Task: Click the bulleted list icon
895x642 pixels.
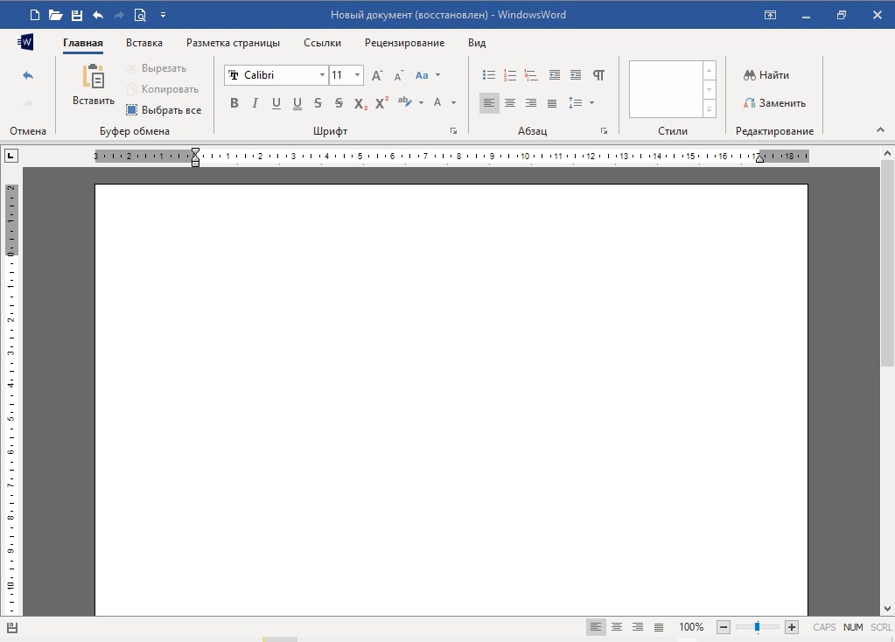Action: click(x=489, y=75)
